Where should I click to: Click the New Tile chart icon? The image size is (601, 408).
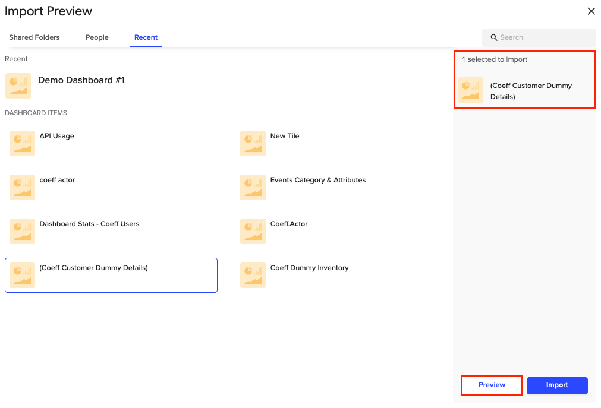tap(253, 144)
